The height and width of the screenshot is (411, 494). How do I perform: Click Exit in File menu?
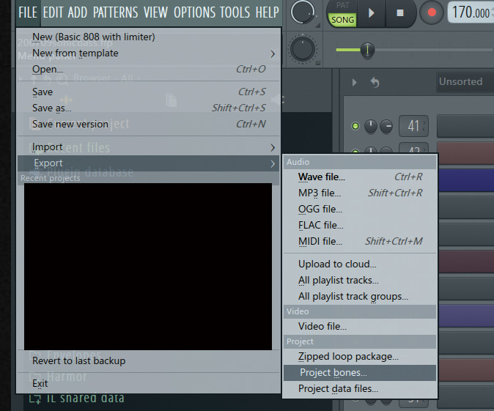click(148, 384)
